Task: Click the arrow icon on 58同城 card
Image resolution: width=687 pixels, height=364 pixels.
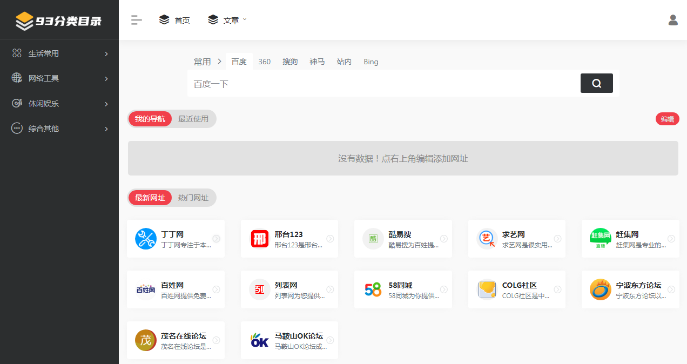Action: pyautogui.click(x=444, y=289)
